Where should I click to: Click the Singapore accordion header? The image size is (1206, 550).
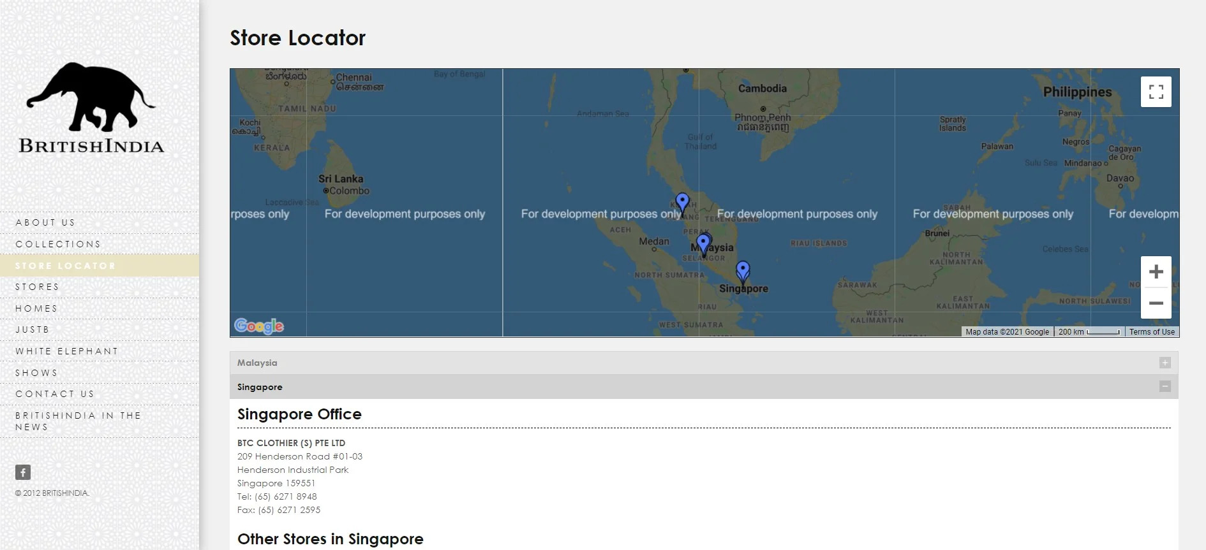click(x=704, y=387)
